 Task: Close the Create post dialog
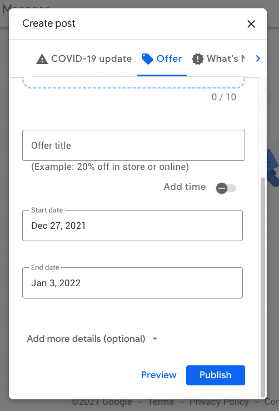[x=251, y=24]
